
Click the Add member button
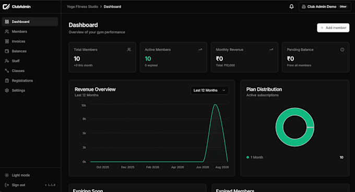pos(333,28)
